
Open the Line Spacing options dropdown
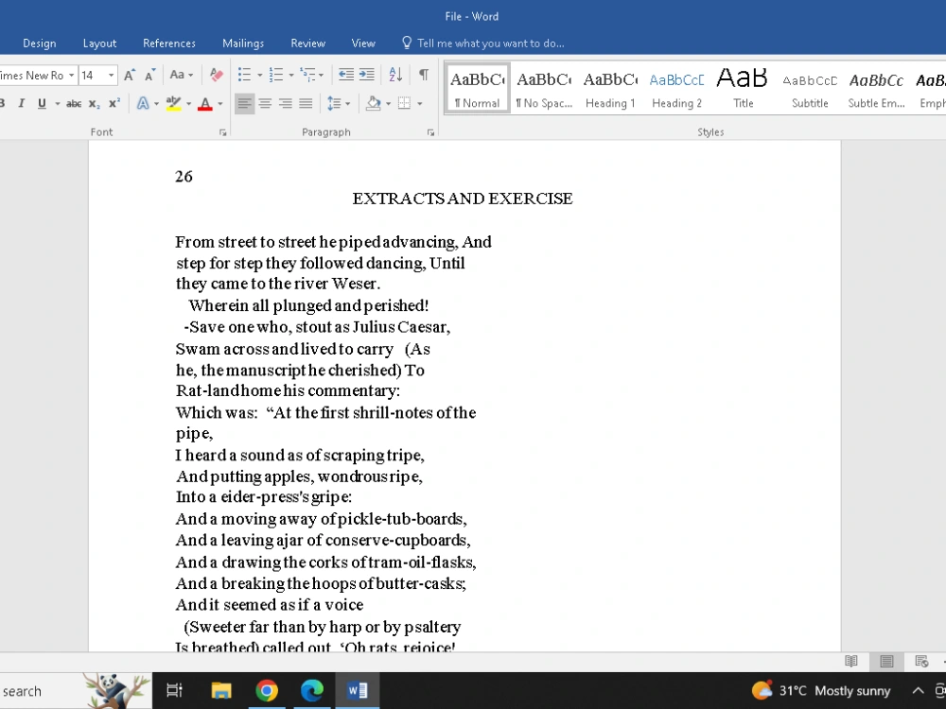(338, 103)
